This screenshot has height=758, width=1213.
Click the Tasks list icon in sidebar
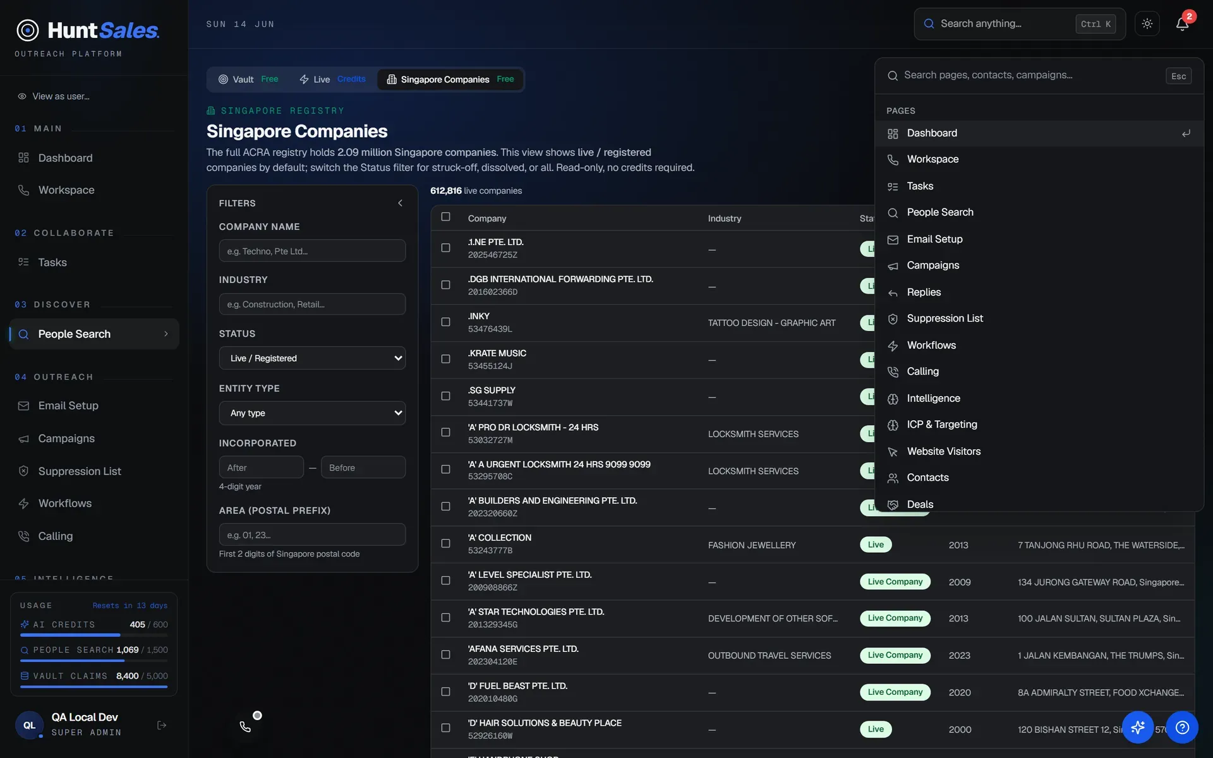pyautogui.click(x=23, y=262)
